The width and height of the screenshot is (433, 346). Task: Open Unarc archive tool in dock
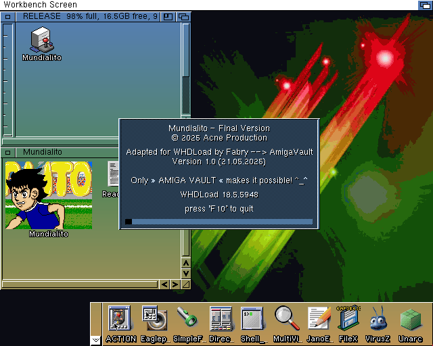(x=411, y=324)
